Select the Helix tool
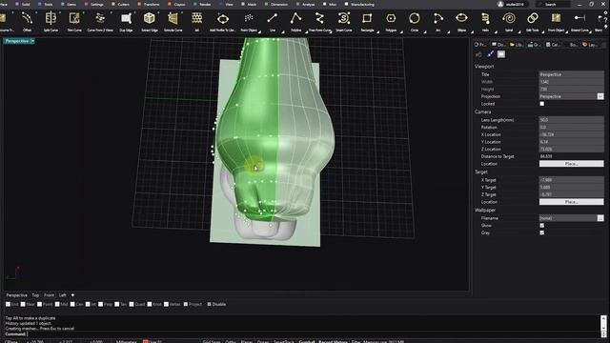Image resolution: width=610 pixels, height=343 pixels. point(485,21)
